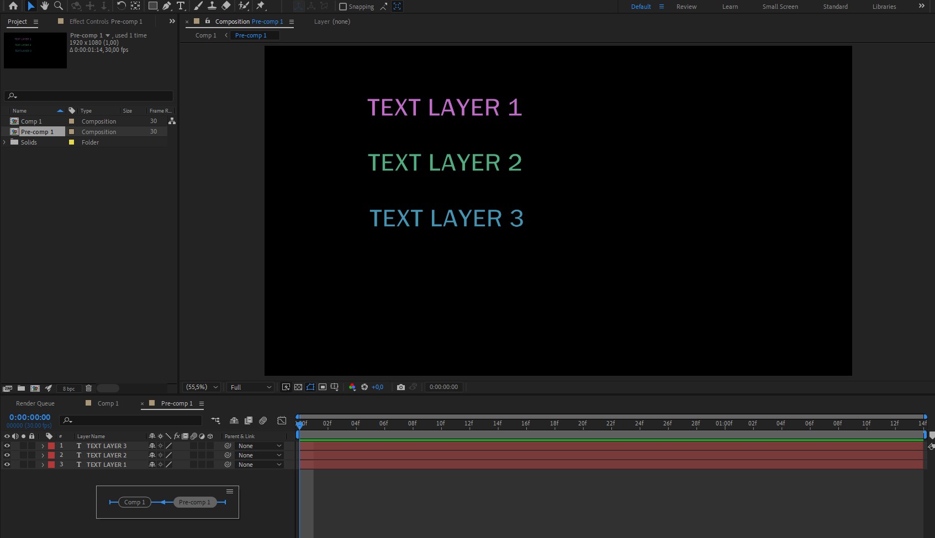This screenshot has height=538, width=935.
Task: Select the Pen tool
Action: coord(167,6)
